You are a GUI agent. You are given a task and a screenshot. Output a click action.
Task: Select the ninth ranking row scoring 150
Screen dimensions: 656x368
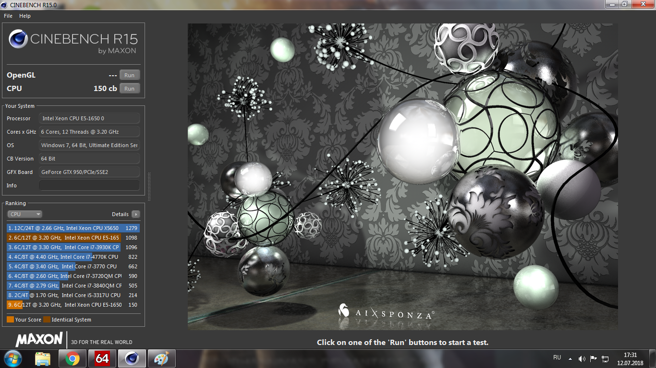(x=73, y=305)
